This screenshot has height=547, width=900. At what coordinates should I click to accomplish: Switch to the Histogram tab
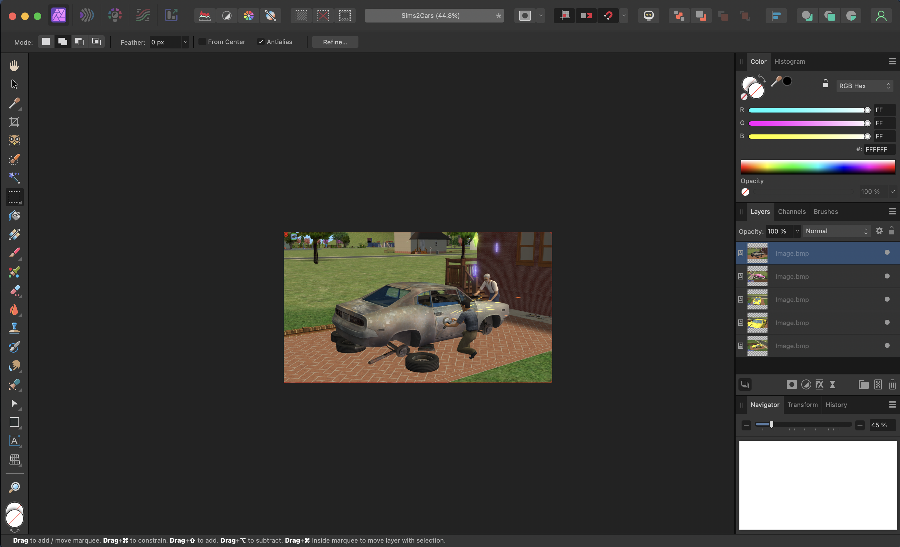pyautogui.click(x=789, y=61)
